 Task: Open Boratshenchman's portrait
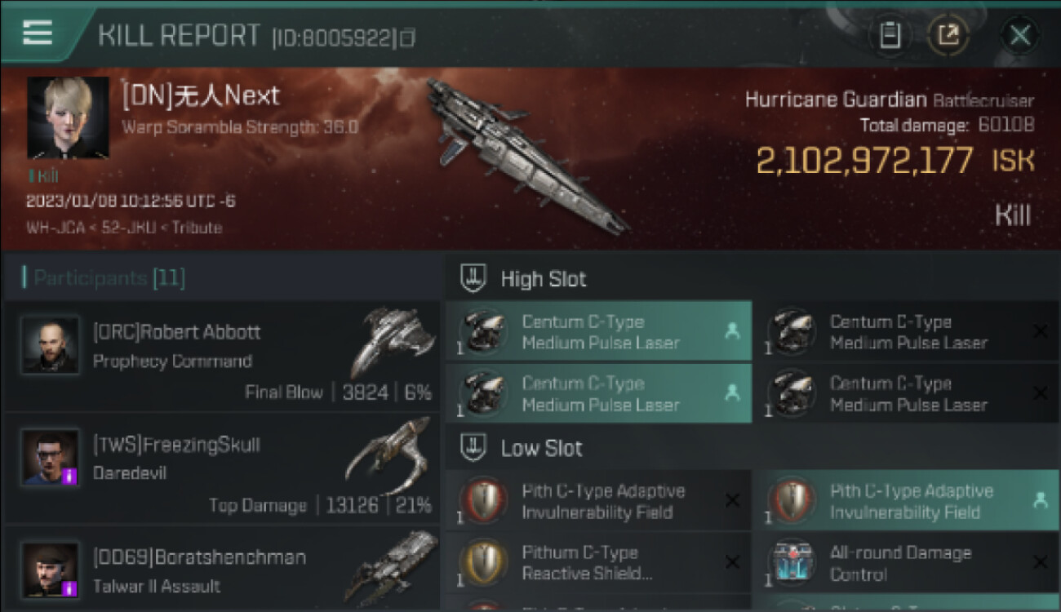point(51,570)
